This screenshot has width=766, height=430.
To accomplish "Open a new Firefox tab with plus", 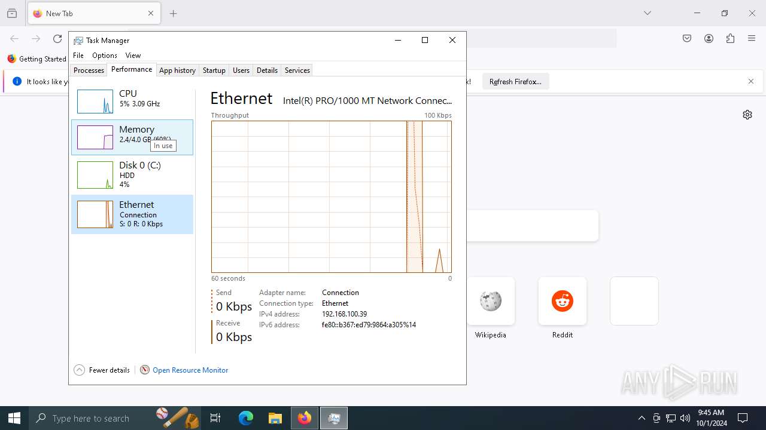I will (x=174, y=13).
